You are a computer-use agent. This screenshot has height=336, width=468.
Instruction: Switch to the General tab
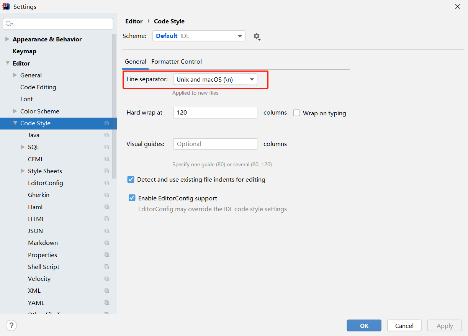pyautogui.click(x=136, y=61)
